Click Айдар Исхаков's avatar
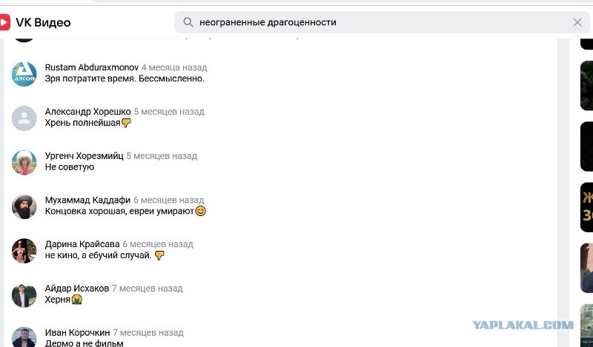Image resolution: width=593 pixels, height=347 pixels. (x=24, y=295)
